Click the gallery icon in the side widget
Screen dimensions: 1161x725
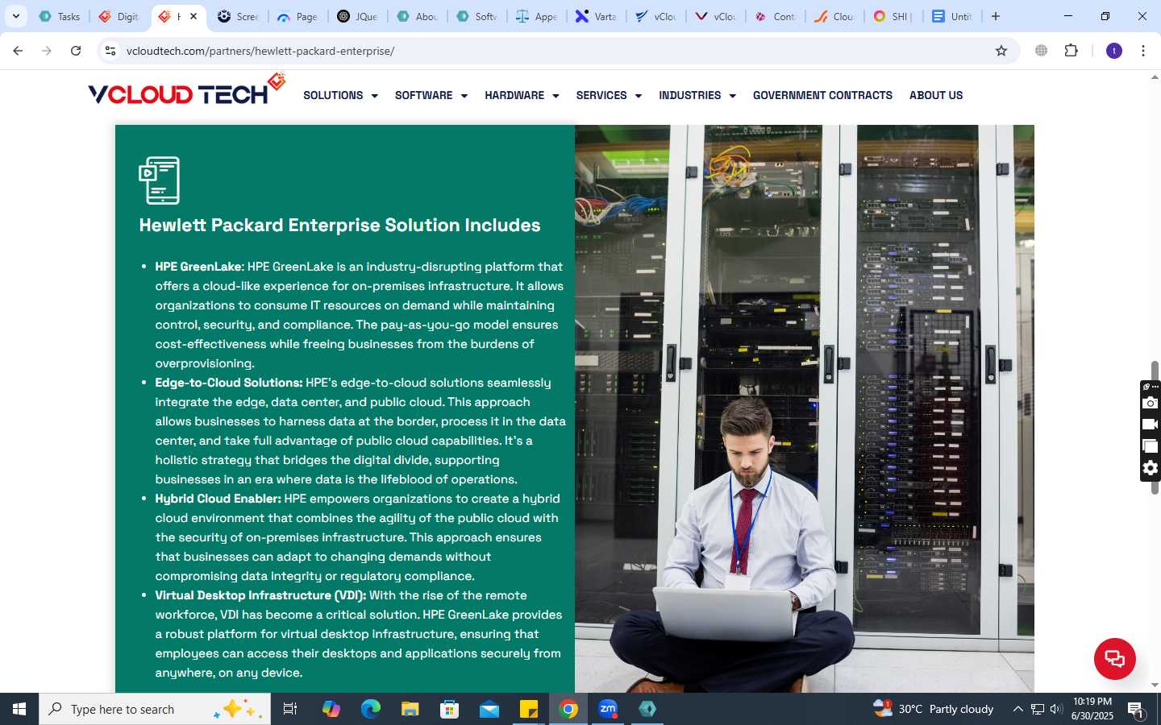tap(1151, 446)
